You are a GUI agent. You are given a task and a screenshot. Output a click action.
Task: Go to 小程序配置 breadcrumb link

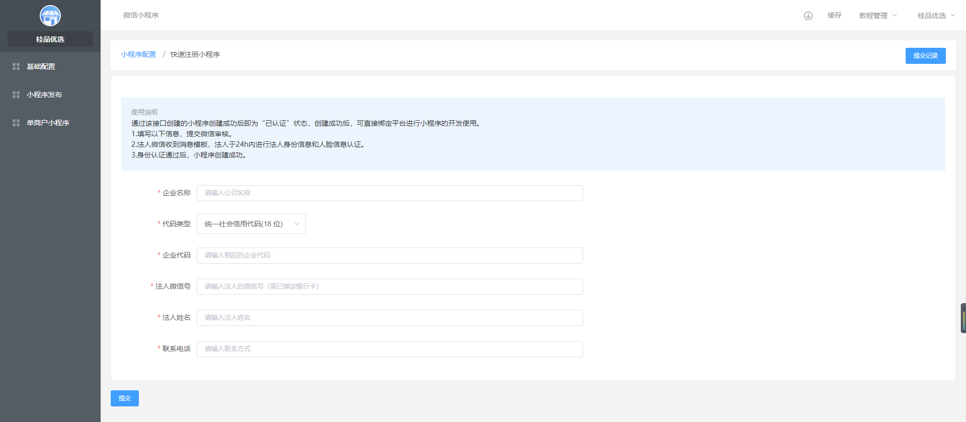(x=138, y=54)
